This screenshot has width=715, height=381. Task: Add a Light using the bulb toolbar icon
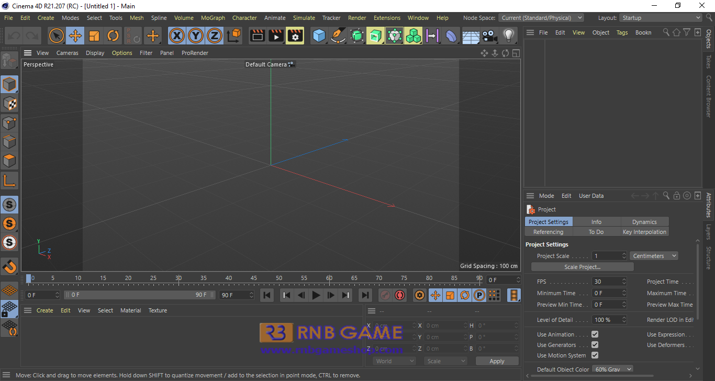(508, 36)
